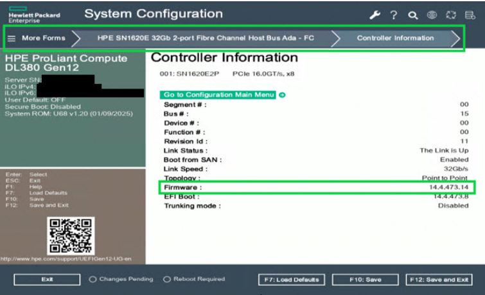Click Disabled value for Trunking mode
485x295 pixels.
[453, 206]
